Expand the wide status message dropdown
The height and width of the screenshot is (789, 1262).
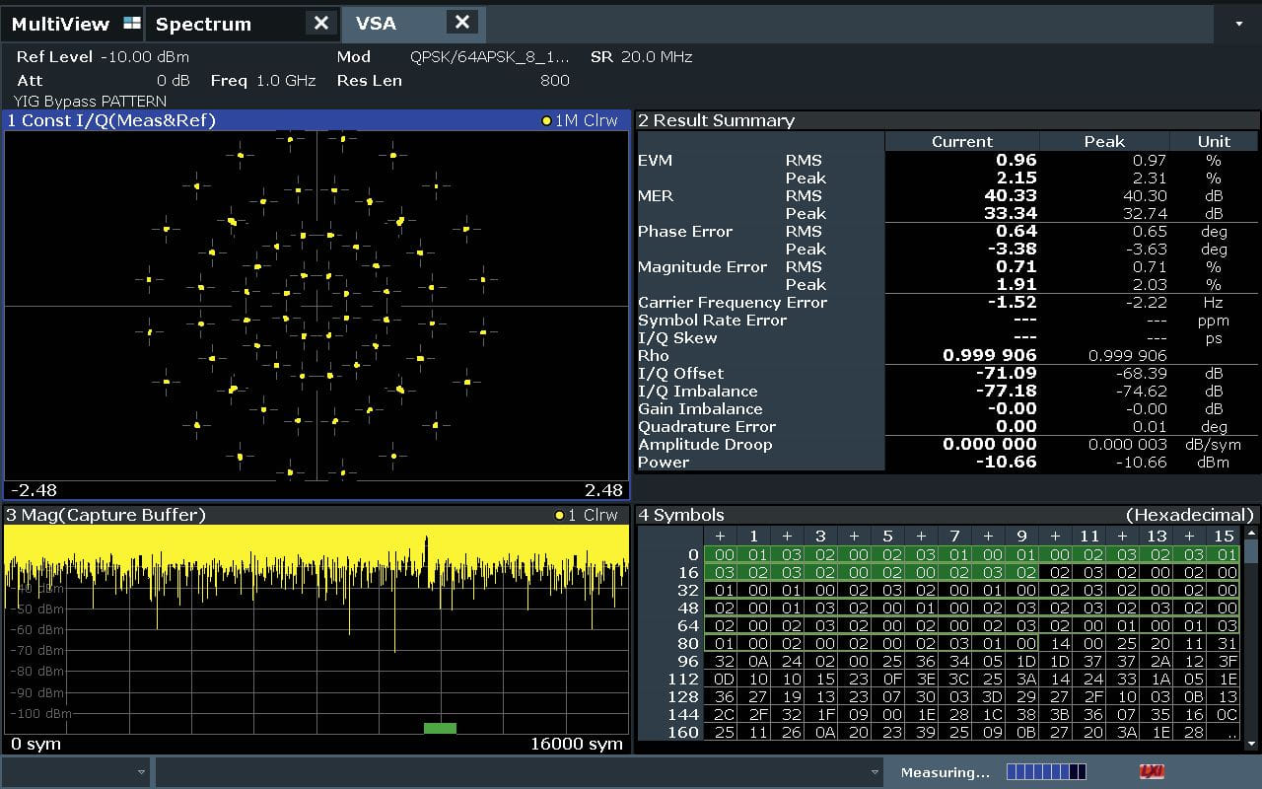coord(875,772)
